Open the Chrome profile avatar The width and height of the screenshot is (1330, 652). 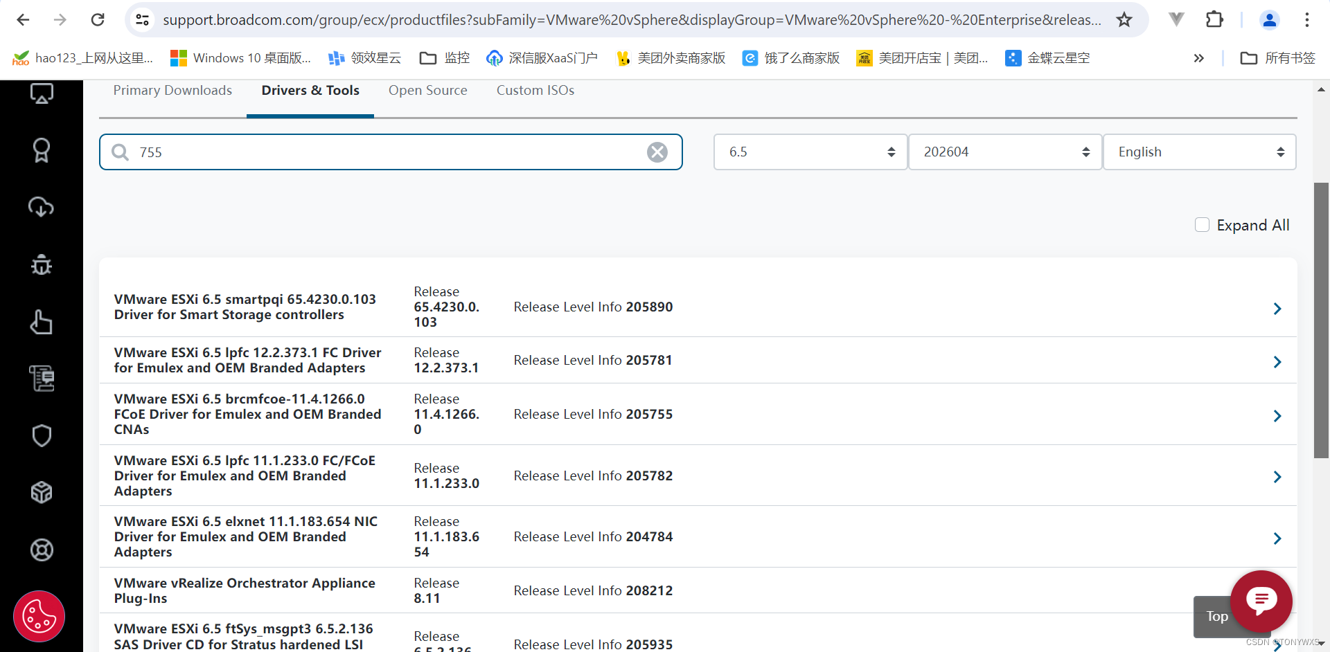pos(1269,19)
